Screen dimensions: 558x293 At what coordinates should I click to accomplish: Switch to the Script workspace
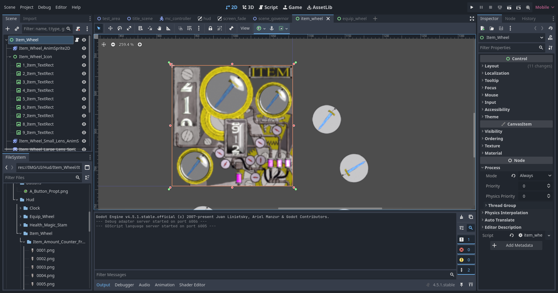pos(268,7)
